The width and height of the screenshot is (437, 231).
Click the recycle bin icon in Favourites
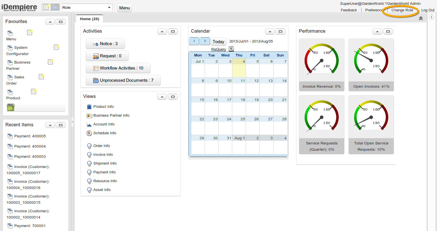[x=11, y=107]
